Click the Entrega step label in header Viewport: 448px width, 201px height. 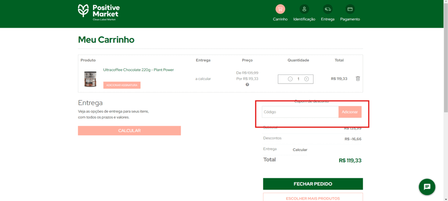328,20
